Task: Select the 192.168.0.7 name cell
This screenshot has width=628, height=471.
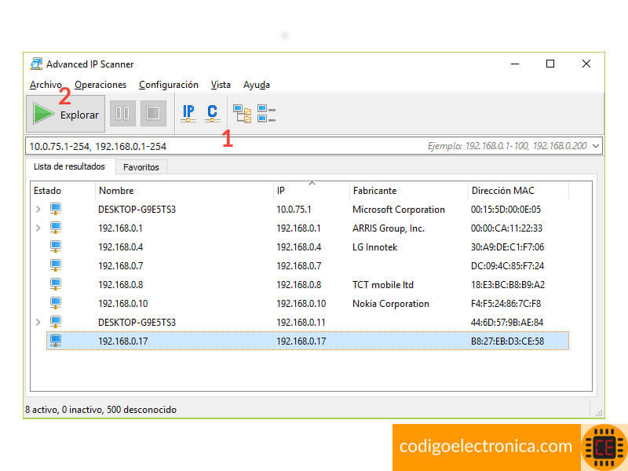Action: point(121,266)
